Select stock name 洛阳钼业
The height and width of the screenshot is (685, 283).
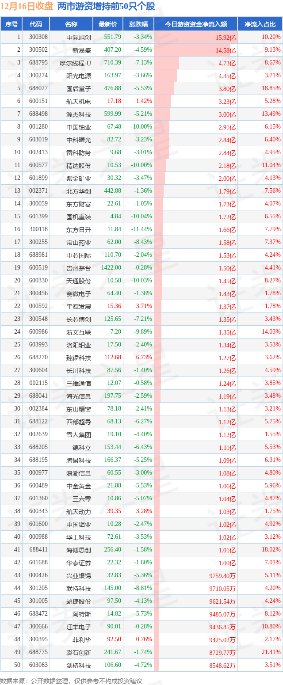click(79, 345)
